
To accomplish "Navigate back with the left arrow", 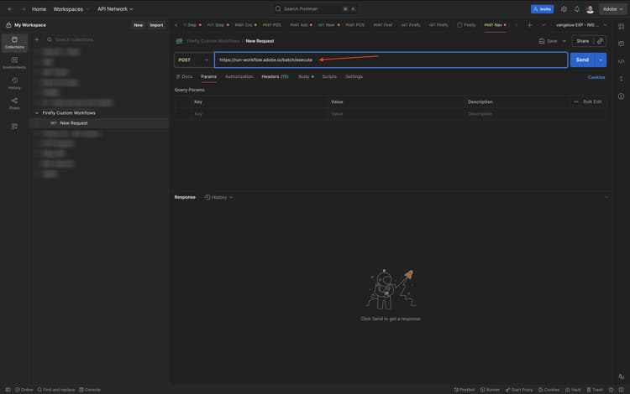I will click(x=10, y=9).
